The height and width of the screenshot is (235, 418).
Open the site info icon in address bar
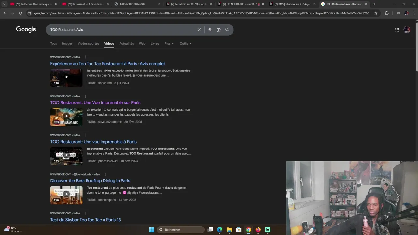(x=30, y=13)
